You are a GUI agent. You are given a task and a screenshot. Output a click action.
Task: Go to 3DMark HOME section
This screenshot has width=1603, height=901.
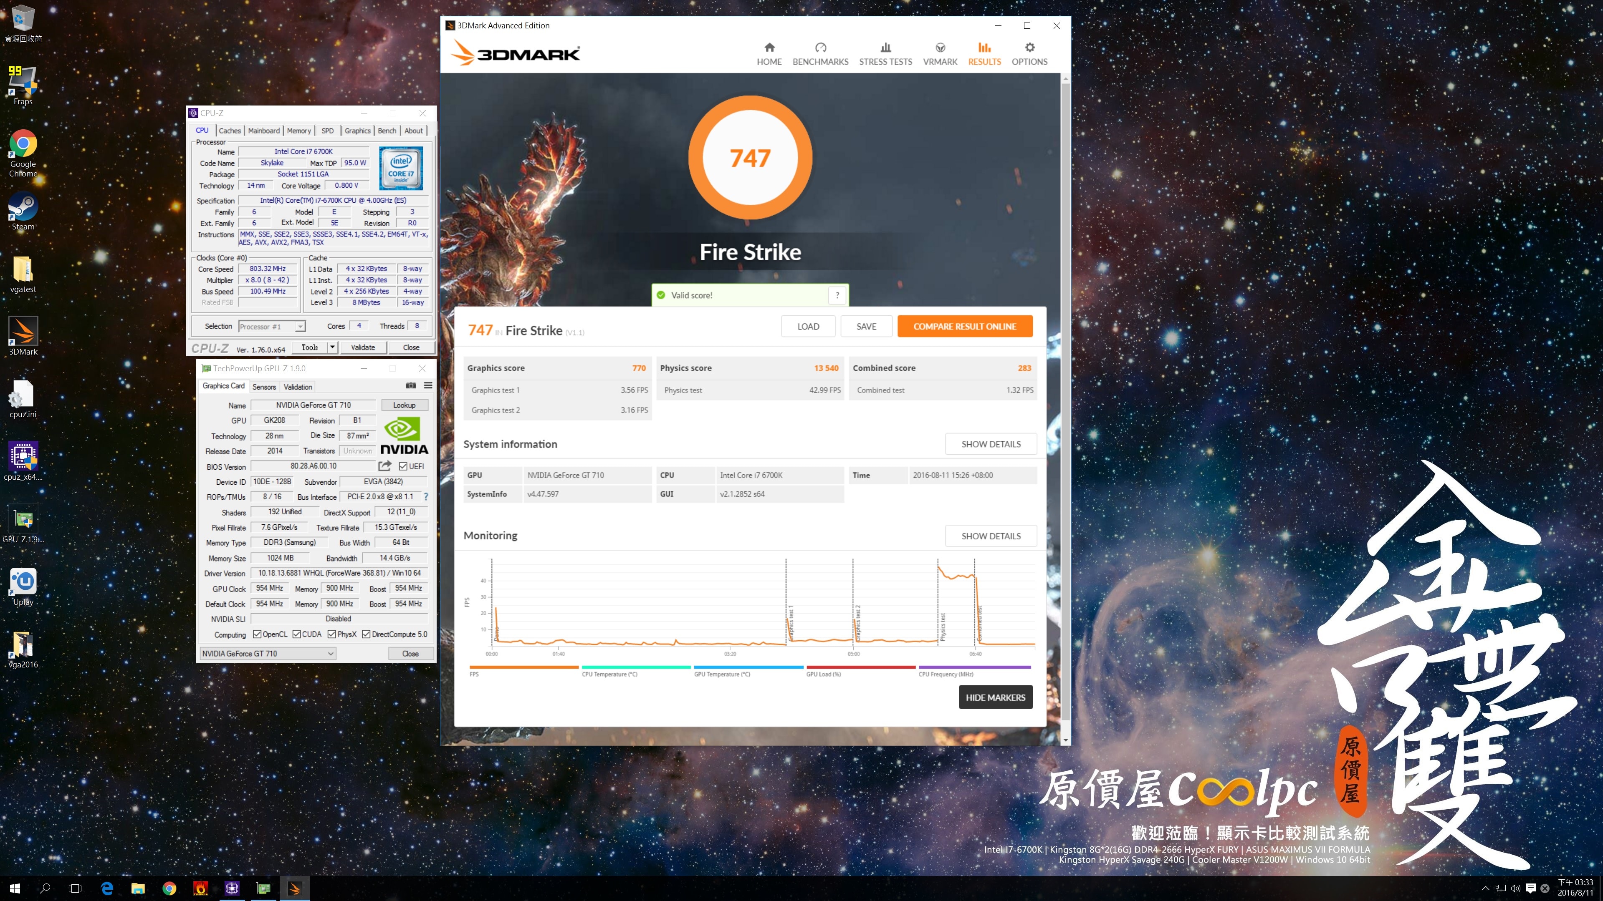(769, 54)
